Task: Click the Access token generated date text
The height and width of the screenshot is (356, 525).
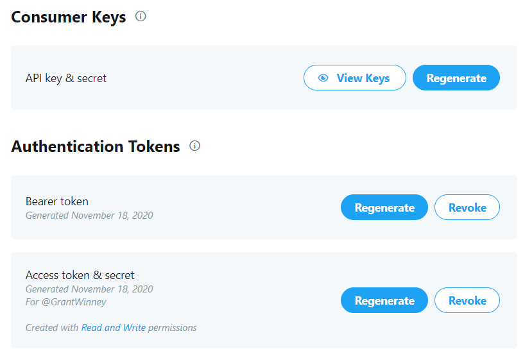Action: (89, 289)
